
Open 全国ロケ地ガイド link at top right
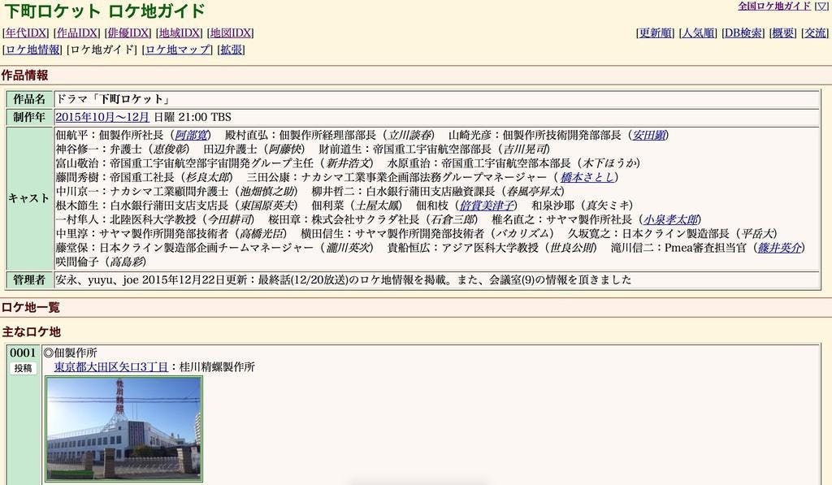pos(774,6)
